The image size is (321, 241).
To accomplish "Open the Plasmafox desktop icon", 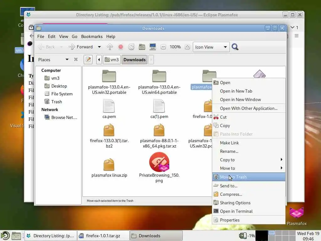I will (x=297, y=216).
